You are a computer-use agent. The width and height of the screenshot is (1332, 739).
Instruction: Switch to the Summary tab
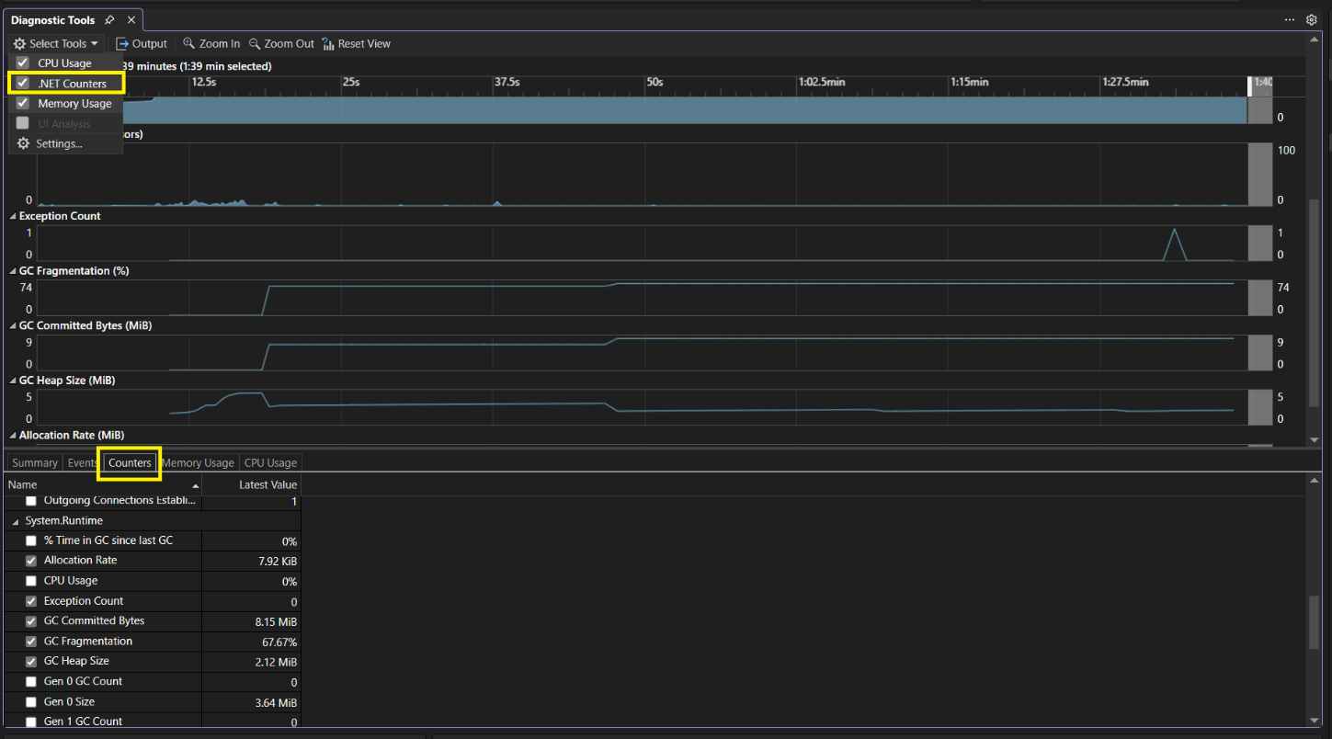click(x=35, y=463)
